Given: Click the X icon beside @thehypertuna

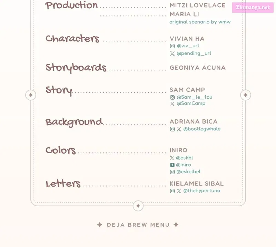Looking at the screenshot, I should point(179,191).
